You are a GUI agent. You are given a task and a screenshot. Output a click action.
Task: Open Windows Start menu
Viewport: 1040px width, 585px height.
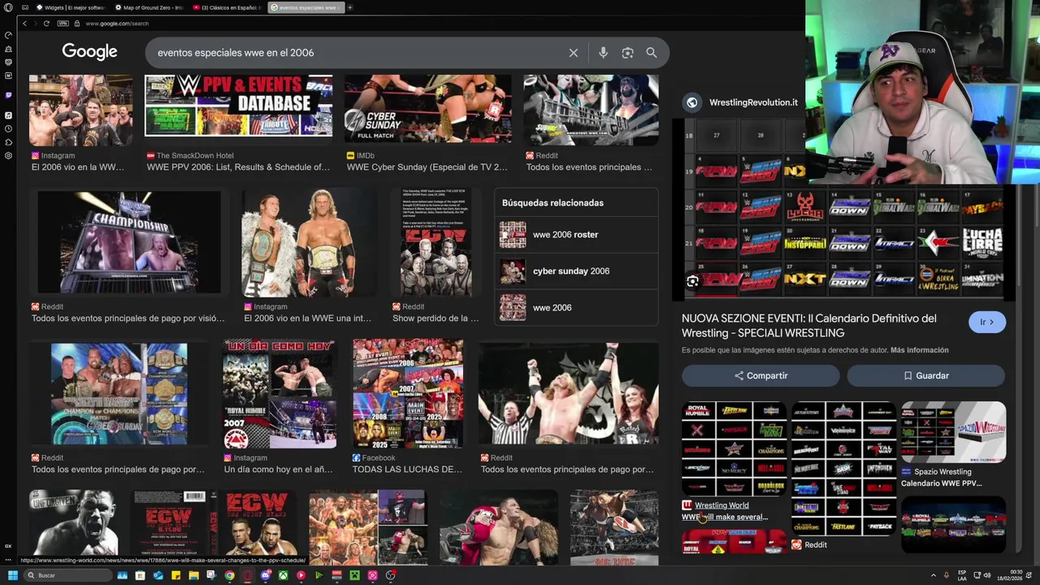click(x=12, y=575)
